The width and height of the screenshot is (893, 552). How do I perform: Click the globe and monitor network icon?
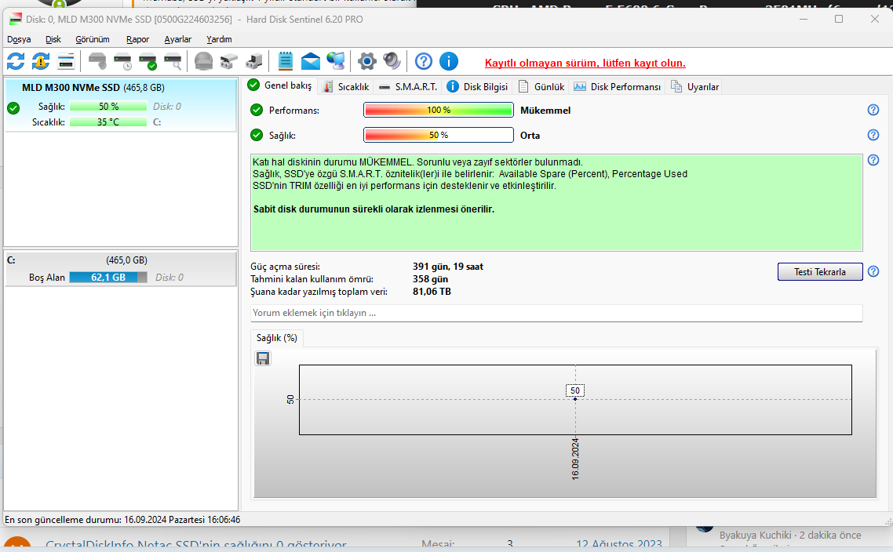[335, 61]
